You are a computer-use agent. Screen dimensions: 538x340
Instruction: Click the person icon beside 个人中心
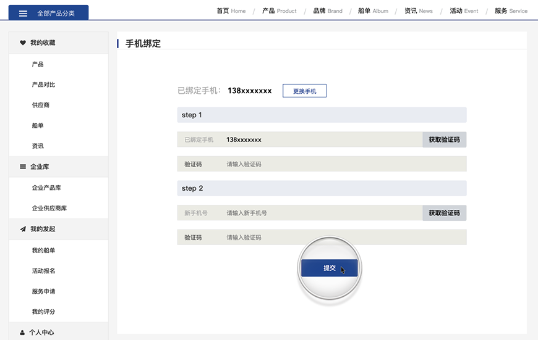click(x=23, y=333)
